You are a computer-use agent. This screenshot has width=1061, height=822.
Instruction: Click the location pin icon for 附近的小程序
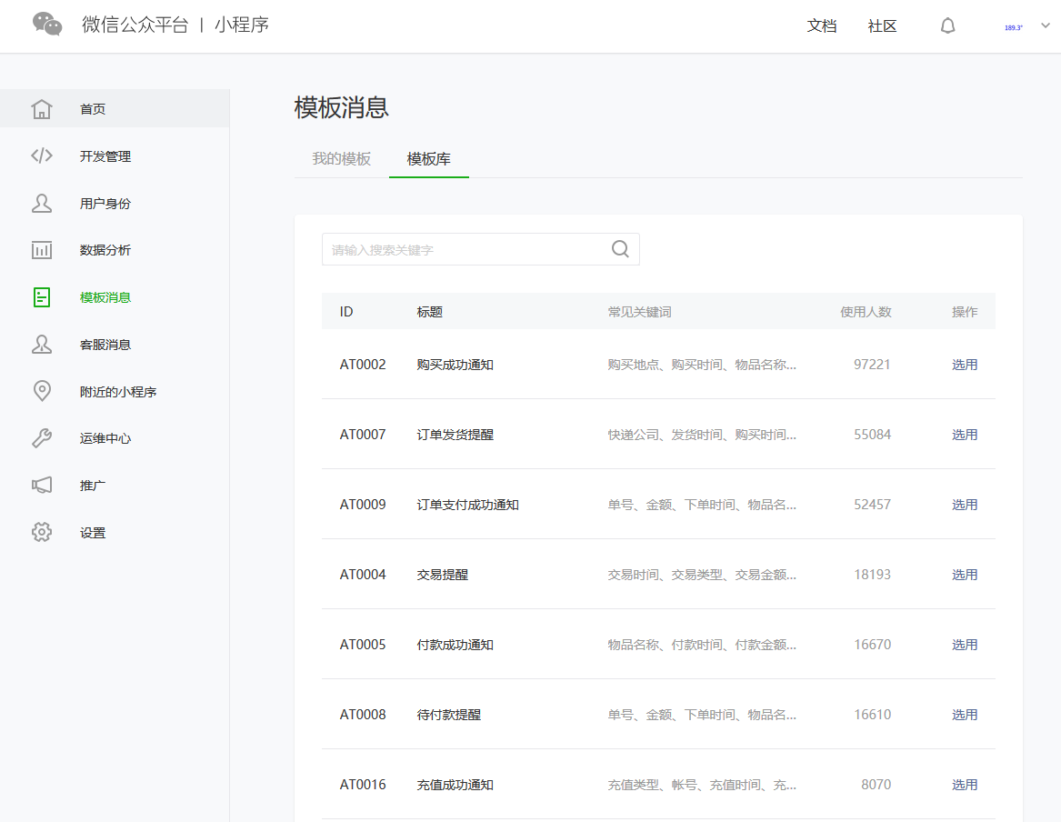click(42, 391)
